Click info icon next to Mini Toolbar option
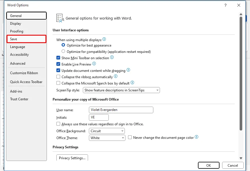This screenshot has width=250, height=171. 112,57
